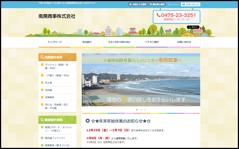
Task: Click magnifier icon in 売買物件検索 header
Action: pyautogui.click(x=42, y=57)
